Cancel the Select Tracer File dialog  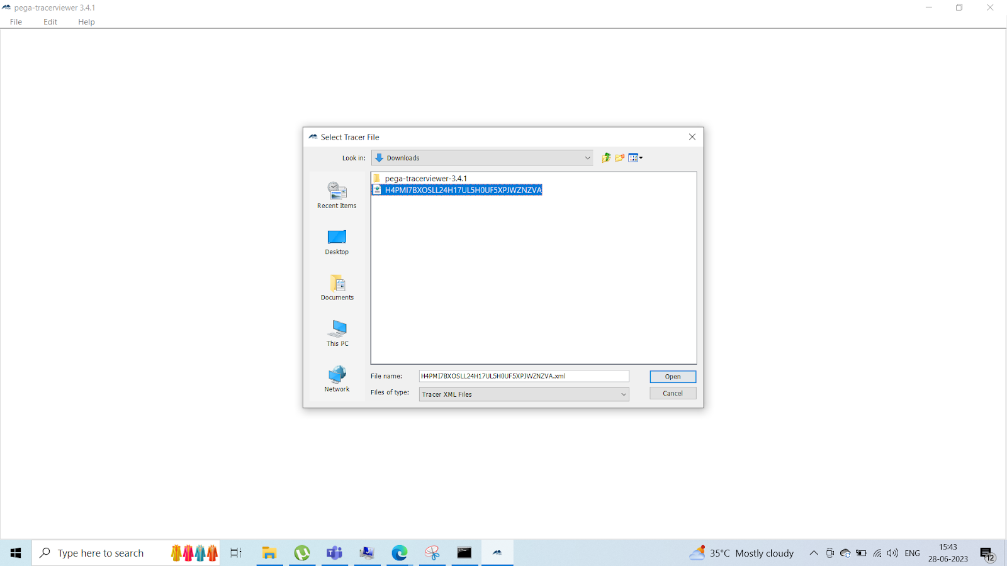point(673,393)
